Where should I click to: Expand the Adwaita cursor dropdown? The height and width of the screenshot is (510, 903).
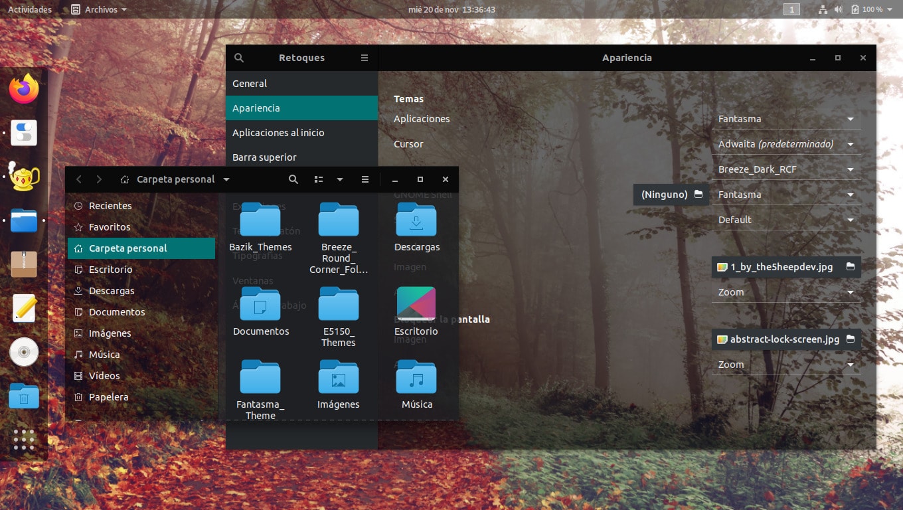click(x=786, y=144)
